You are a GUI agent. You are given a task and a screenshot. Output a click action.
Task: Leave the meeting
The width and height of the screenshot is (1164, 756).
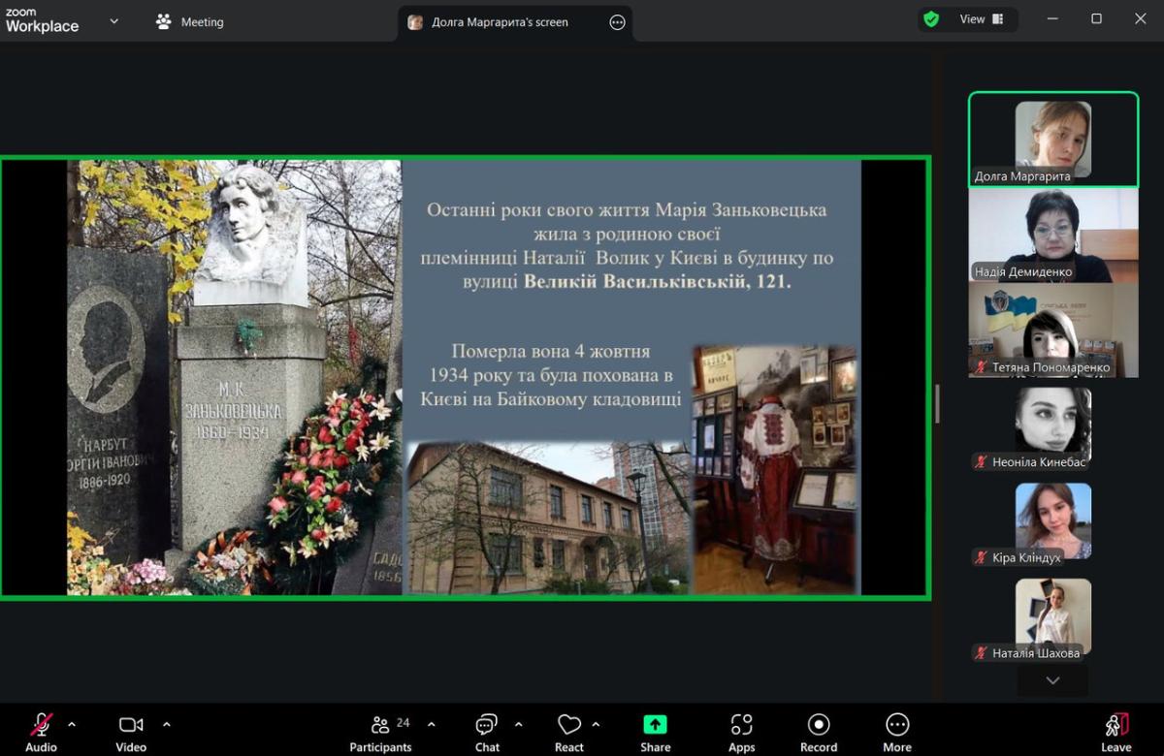tap(1115, 732)
